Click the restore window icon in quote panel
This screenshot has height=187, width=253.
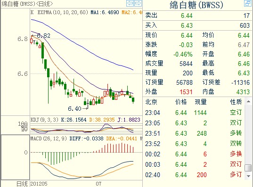coord(247,3)
